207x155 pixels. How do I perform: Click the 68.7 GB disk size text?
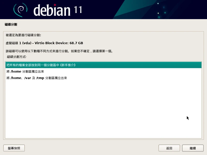(76, 43)
